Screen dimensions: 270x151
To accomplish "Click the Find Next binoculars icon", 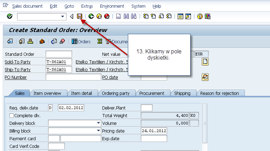I will [134, 16].
